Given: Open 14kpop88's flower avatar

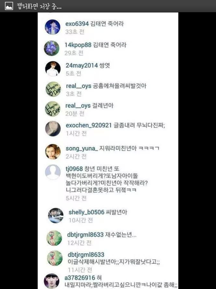Looking at the screenshot, I should pyautogui.click(x=52, y=48).
